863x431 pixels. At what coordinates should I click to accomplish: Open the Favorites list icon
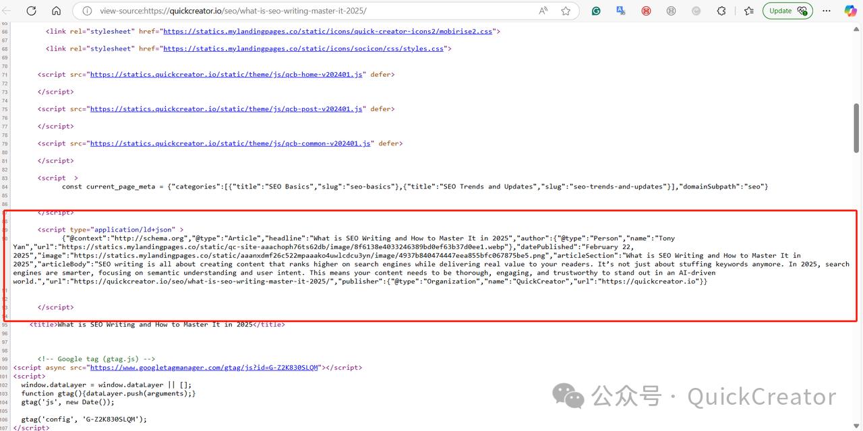(x=748, y=11)
